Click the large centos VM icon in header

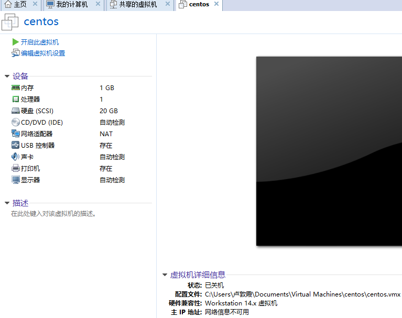(x=10, y=22)
